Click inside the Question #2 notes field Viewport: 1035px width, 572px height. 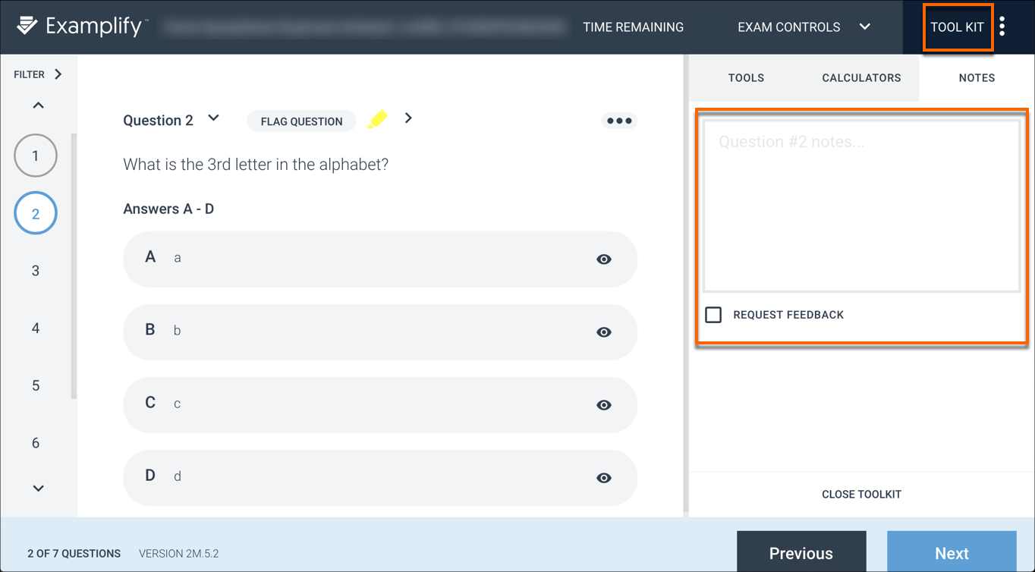click(861, 205)
